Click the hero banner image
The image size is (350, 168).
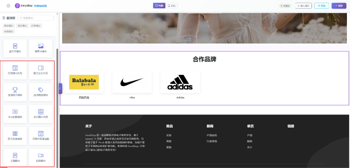coord(204,28)
